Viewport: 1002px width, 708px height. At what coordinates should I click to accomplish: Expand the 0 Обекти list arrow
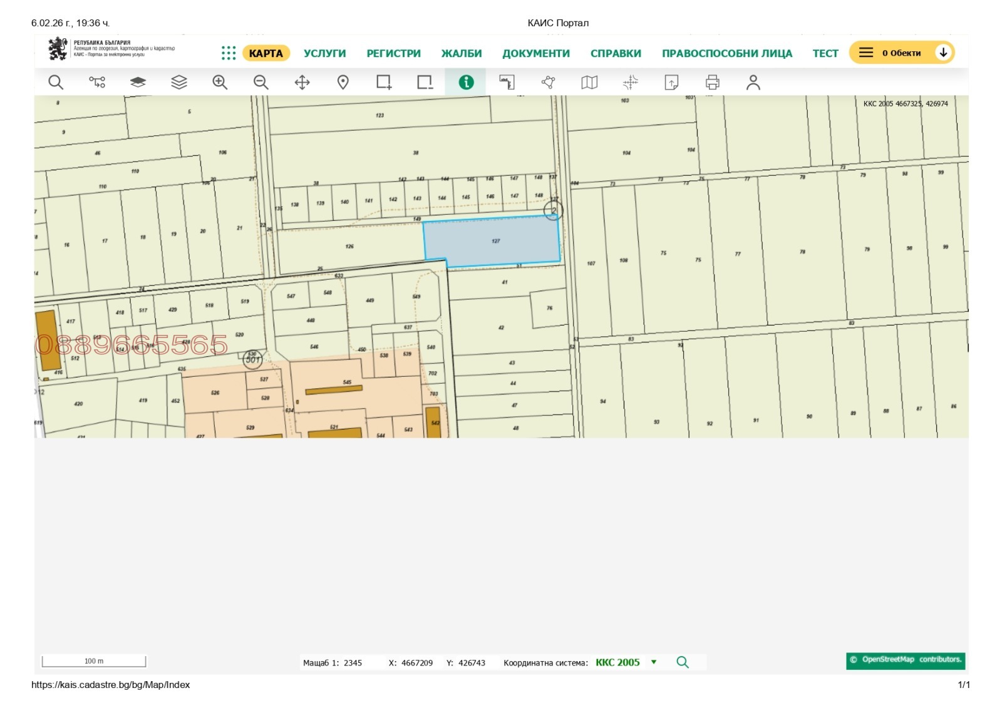[x=943, y=53]
